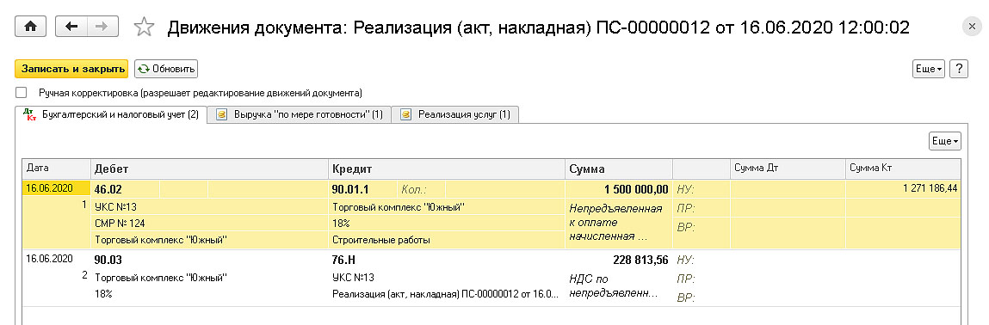Click the Записать и закрыть button
This screenshot has height=325, width=989.
(x=71, y=69)
